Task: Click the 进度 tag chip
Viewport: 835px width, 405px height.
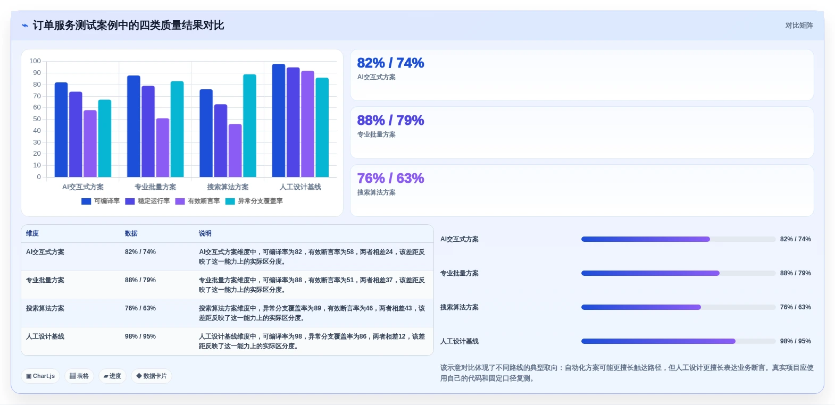Action: [112, 376]
